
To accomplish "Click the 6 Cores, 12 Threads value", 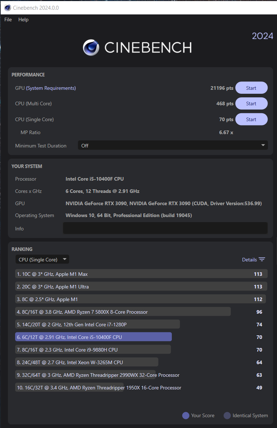I will click(x=102, y=191).
